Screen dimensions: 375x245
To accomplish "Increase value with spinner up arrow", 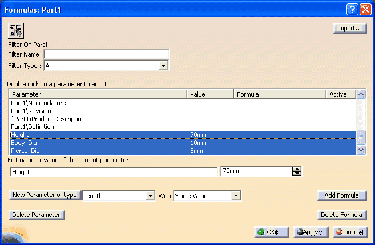I will click(297, 169).
